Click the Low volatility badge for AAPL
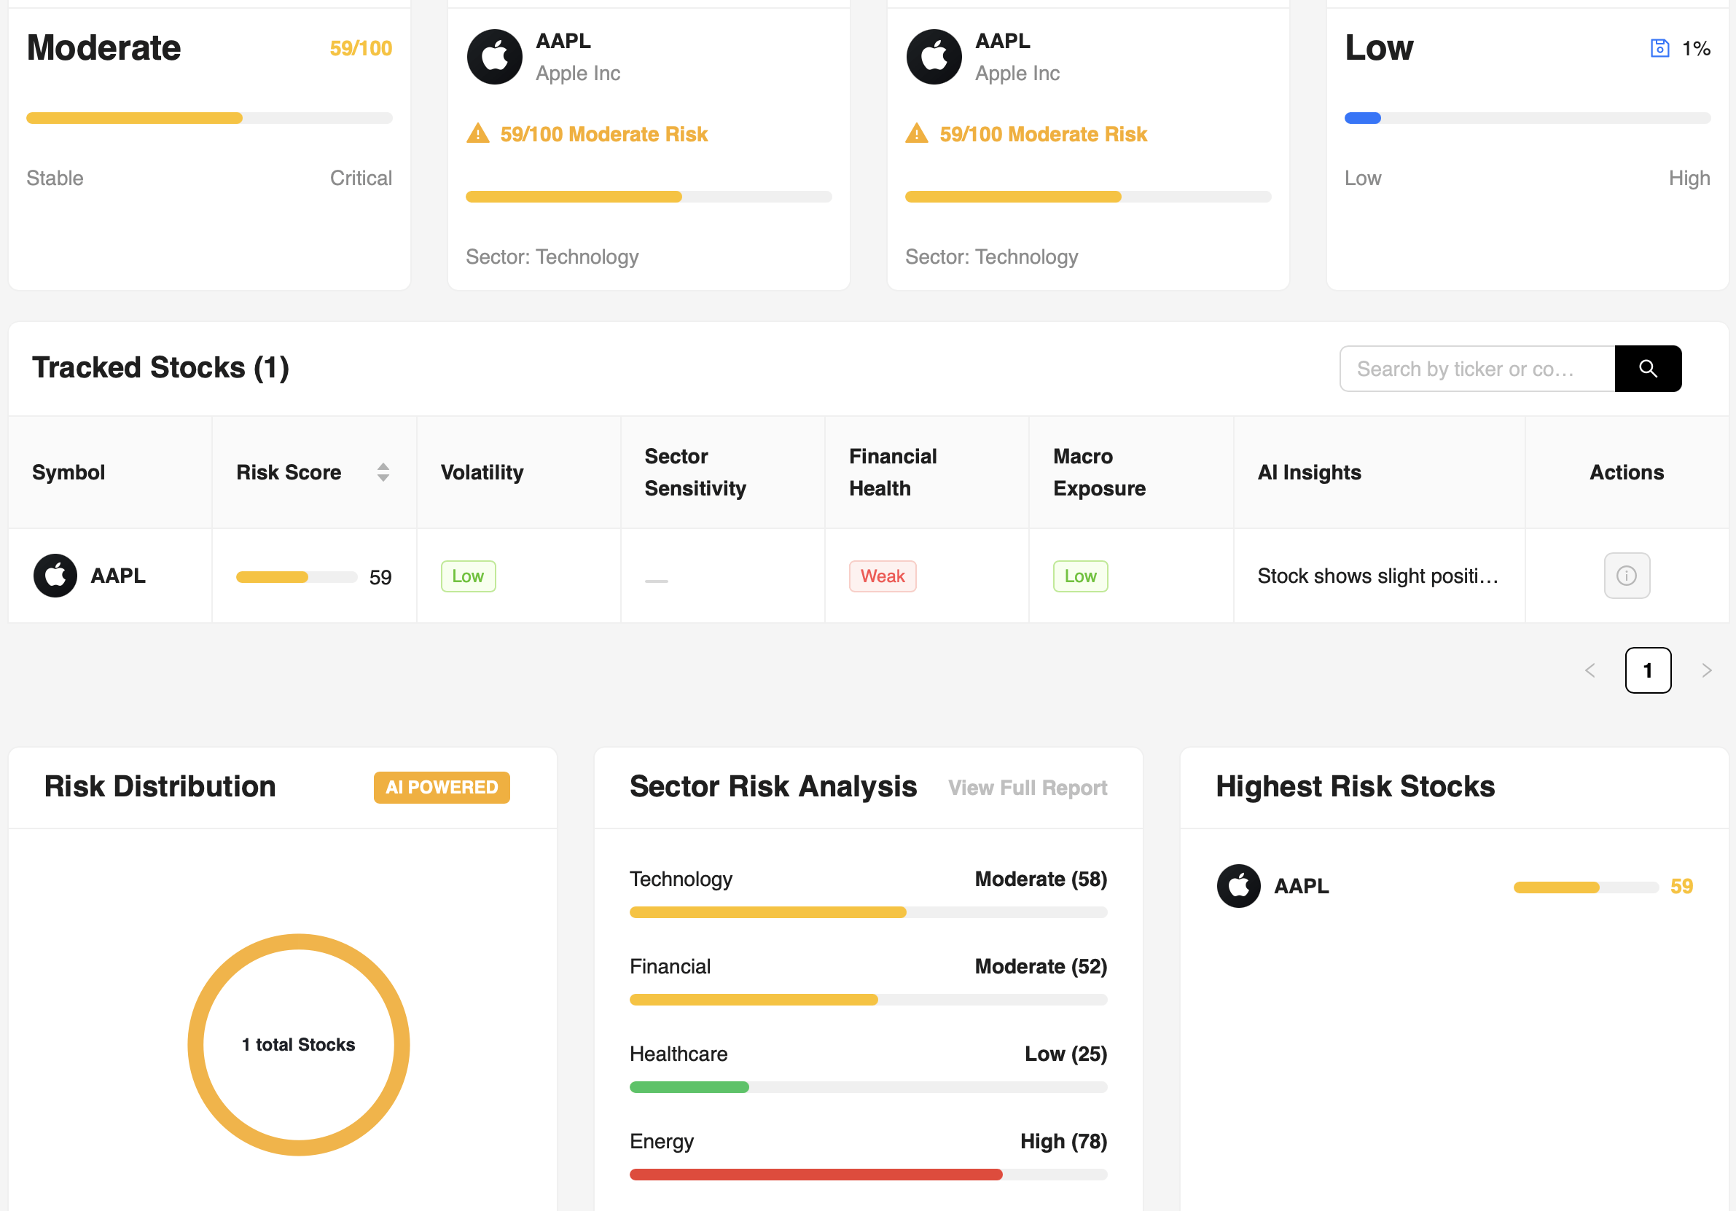The height and width of the screenshot is (1211, 1736). pyautogui.click(x=468, y=576)
